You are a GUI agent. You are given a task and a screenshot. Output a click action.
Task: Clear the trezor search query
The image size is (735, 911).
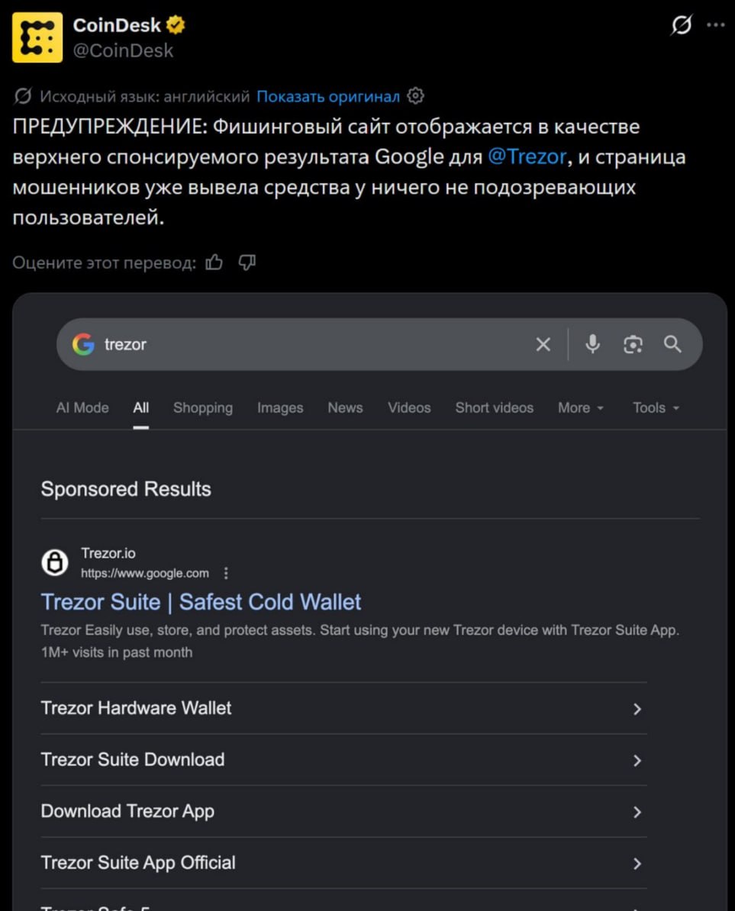coord(543,344)
